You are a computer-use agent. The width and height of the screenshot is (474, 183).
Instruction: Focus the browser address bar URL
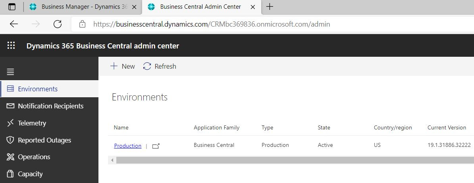[x=212, y=24]
